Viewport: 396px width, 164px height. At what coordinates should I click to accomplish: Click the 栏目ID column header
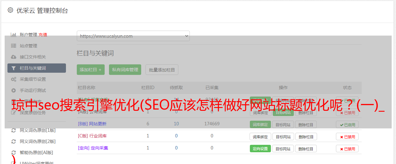tap(148, 88)
